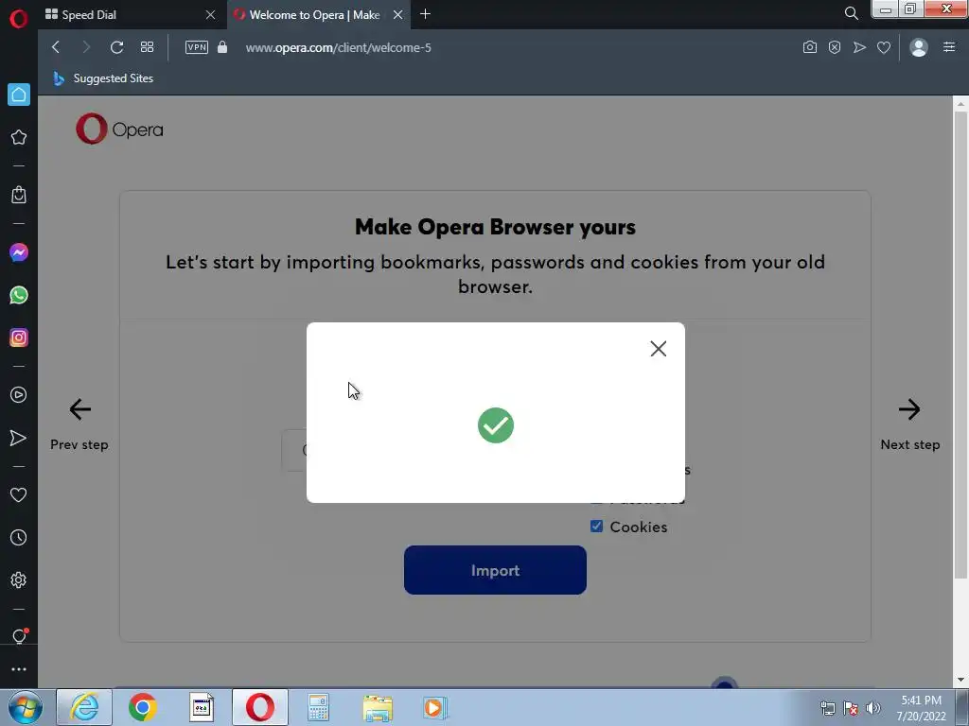Click the volume speaker tray icon
This screenshot has height=726, width=969.
[872, 708]
